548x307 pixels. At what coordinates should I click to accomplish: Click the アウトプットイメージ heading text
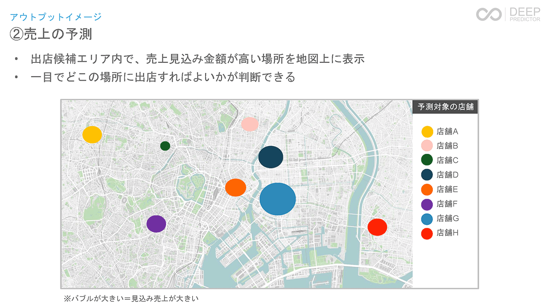tap(56, 17)
